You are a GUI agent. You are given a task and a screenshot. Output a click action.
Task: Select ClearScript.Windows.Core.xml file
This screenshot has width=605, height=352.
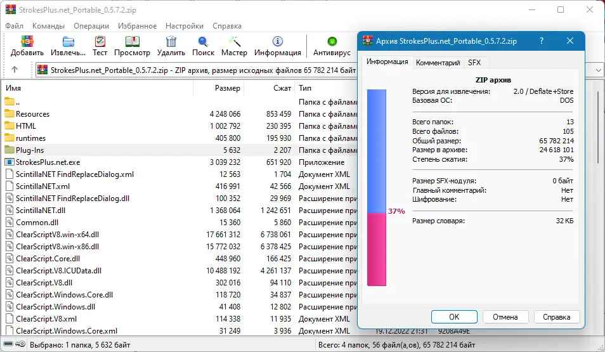tap(67, 331)
